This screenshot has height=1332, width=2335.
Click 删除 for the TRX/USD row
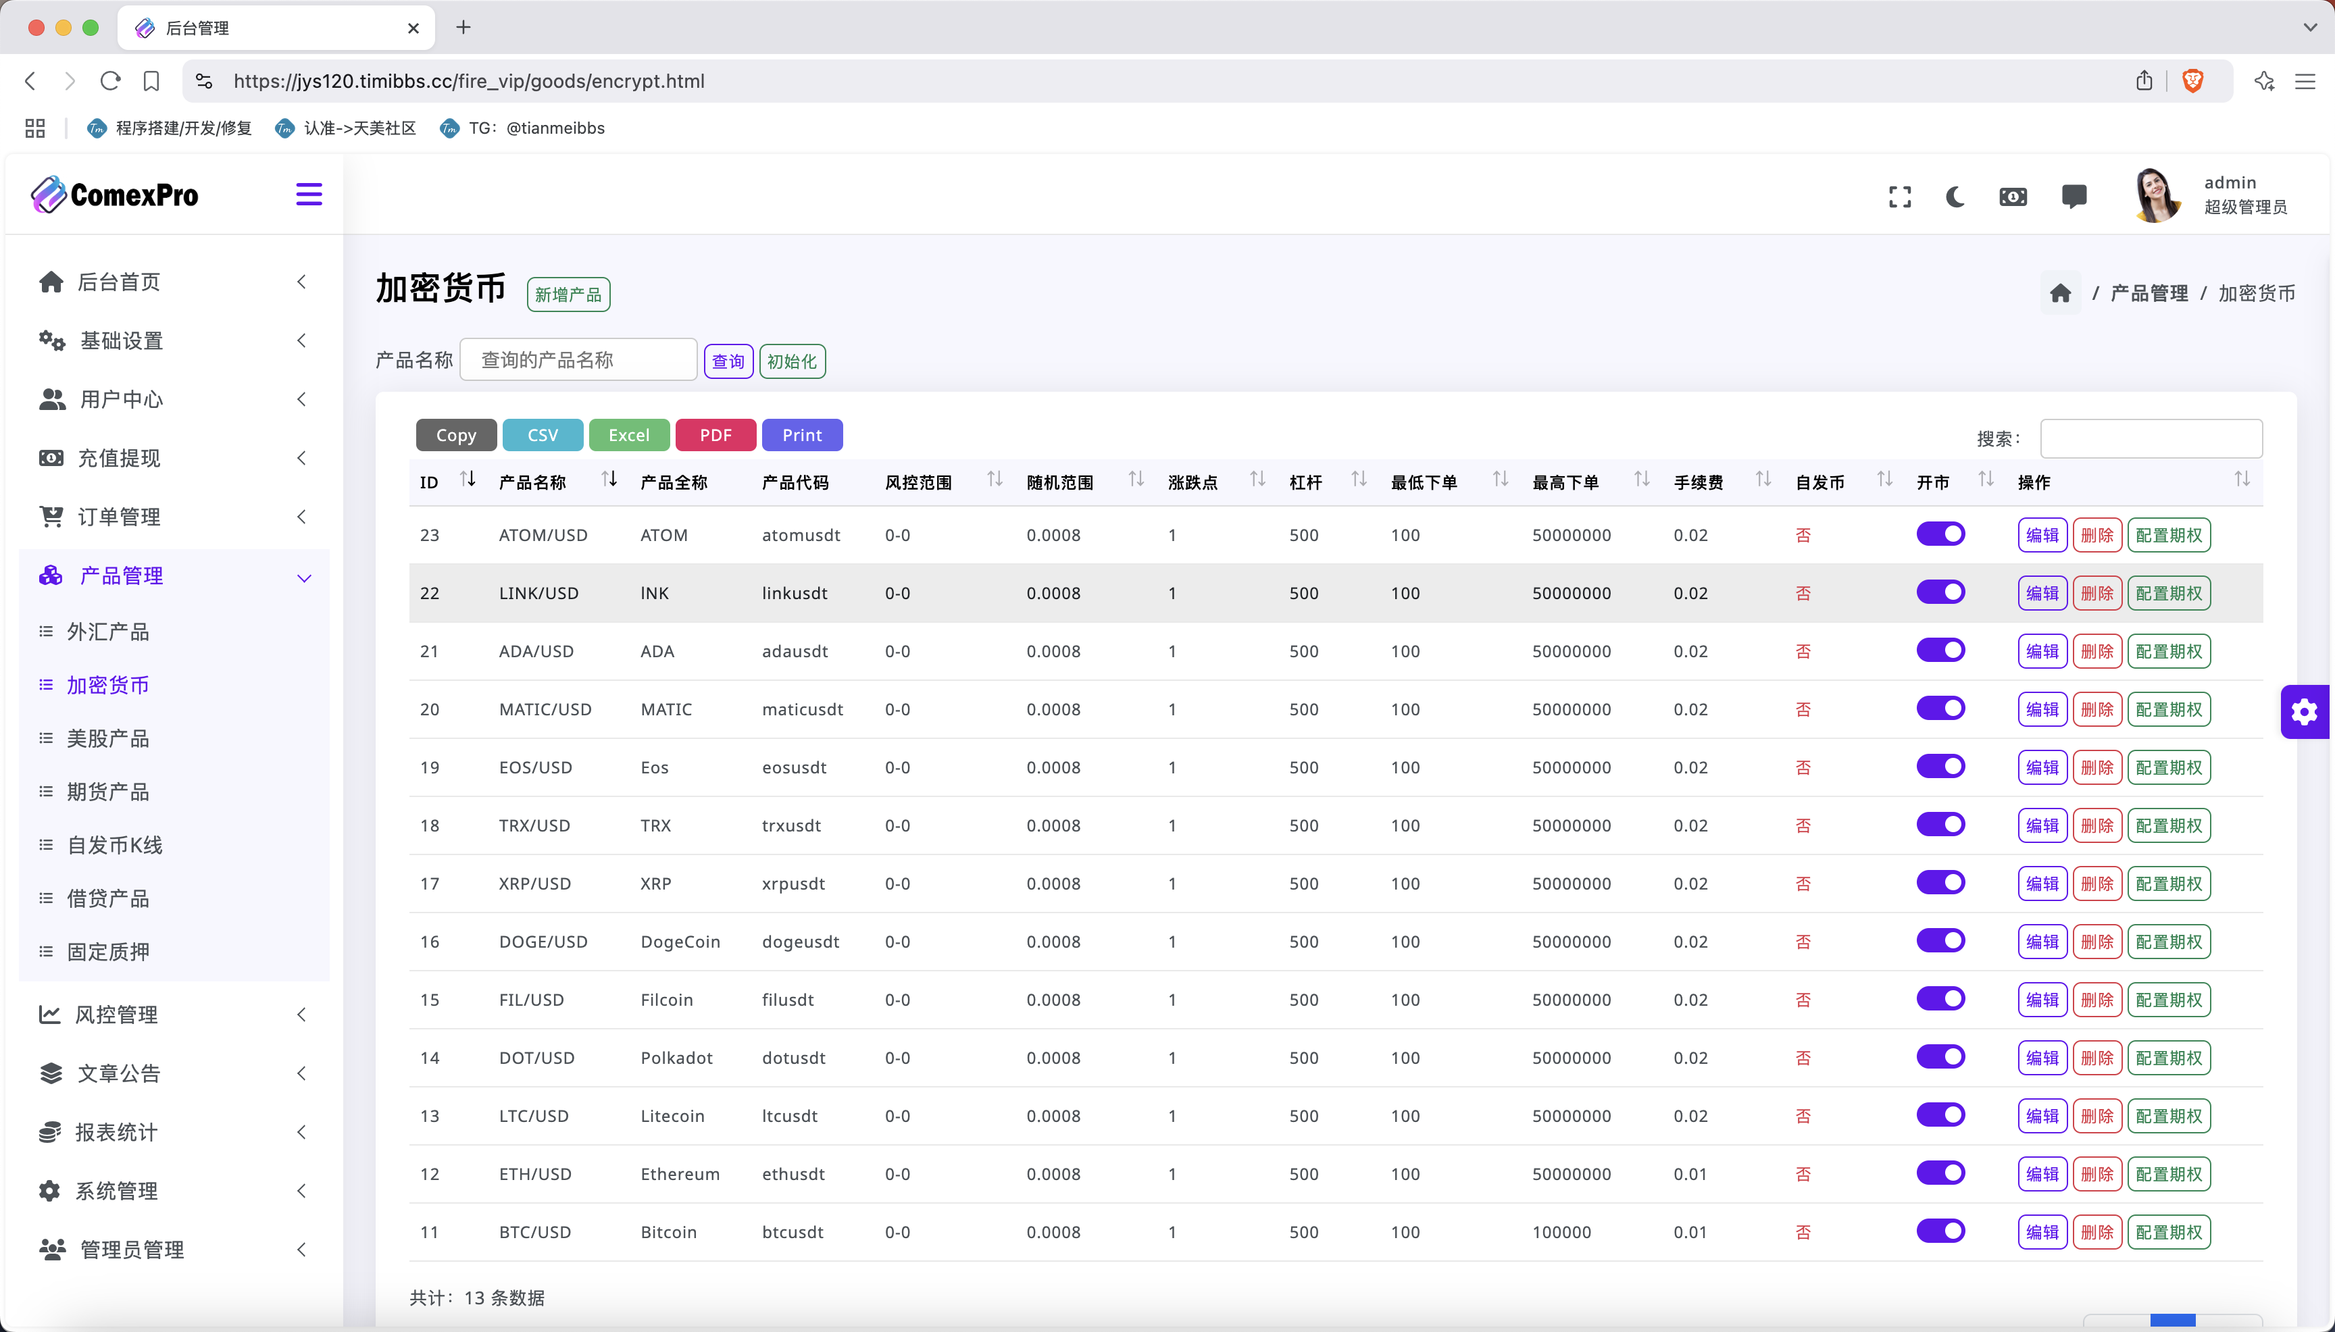[x=2097, y=825]
